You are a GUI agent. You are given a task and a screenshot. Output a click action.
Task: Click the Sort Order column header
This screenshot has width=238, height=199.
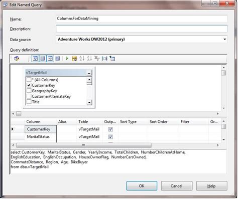(159, 122)
